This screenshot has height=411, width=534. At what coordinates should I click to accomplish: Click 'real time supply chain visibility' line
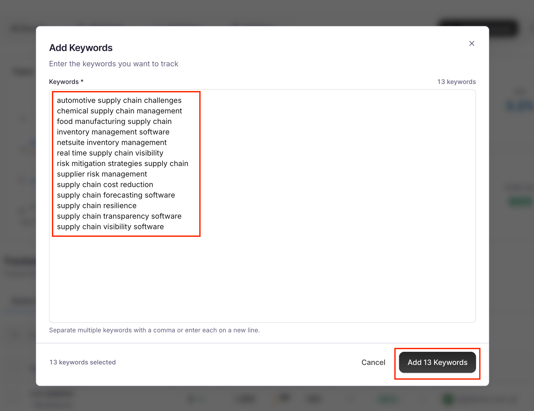(x=110, y=153)
